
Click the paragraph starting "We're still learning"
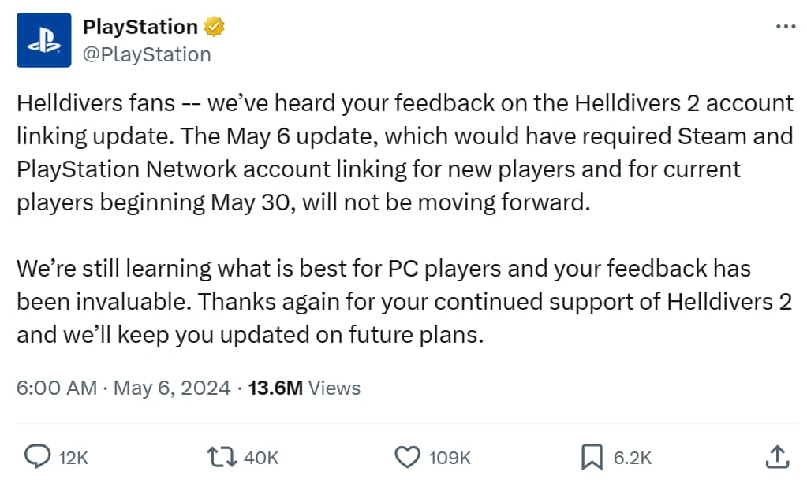404,302
